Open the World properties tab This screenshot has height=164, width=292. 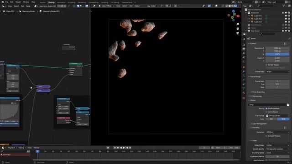click(244, 62)
